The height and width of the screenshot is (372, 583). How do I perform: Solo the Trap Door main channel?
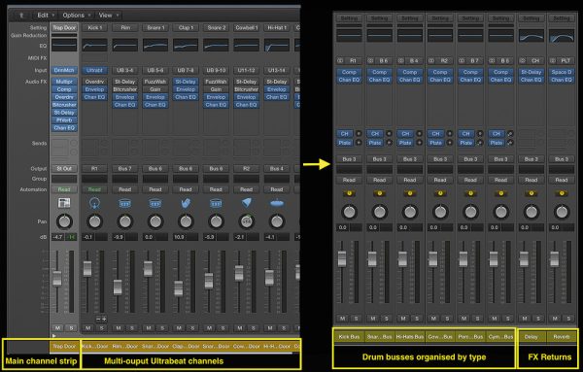pos(71,328)
